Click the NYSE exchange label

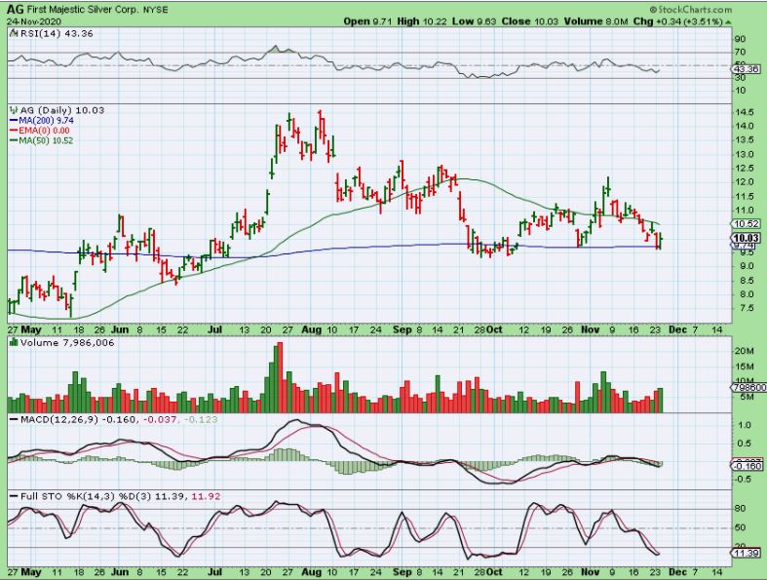click(156, 10)
